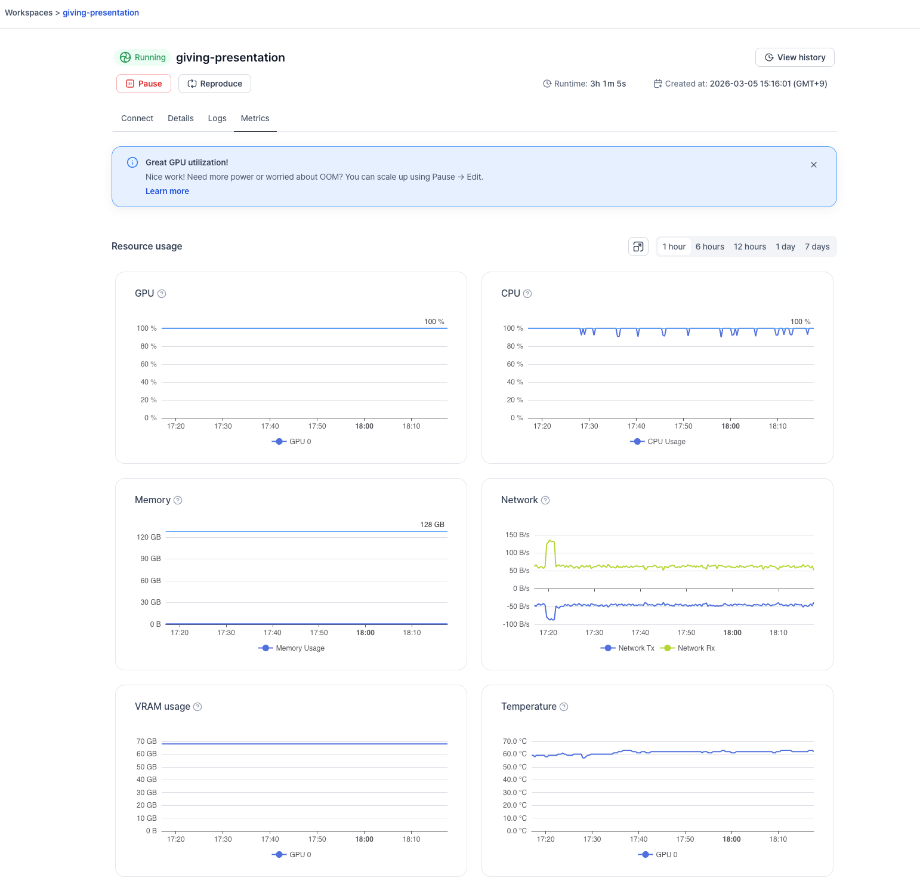Click the clock icon next to Runtime
Image resolution: width=920 pixels, height=890 pixels.
point(548,84)
